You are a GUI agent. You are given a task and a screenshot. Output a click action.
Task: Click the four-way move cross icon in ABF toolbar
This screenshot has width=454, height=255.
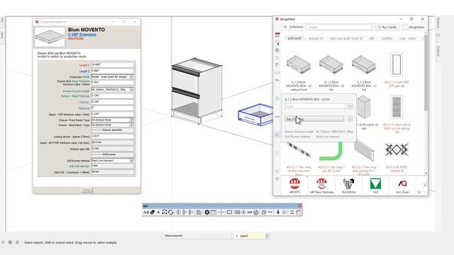tap(221, 212)
